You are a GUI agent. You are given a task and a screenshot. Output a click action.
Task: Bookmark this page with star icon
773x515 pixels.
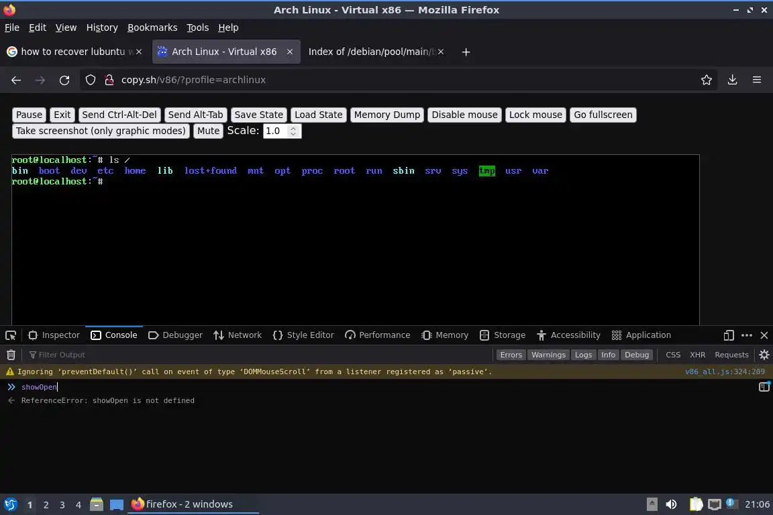pos(707,80)
